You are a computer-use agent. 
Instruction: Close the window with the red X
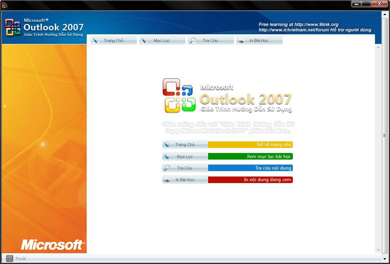click(x=380, y=3)
